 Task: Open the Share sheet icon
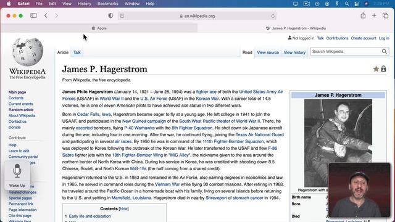(363, 15)
